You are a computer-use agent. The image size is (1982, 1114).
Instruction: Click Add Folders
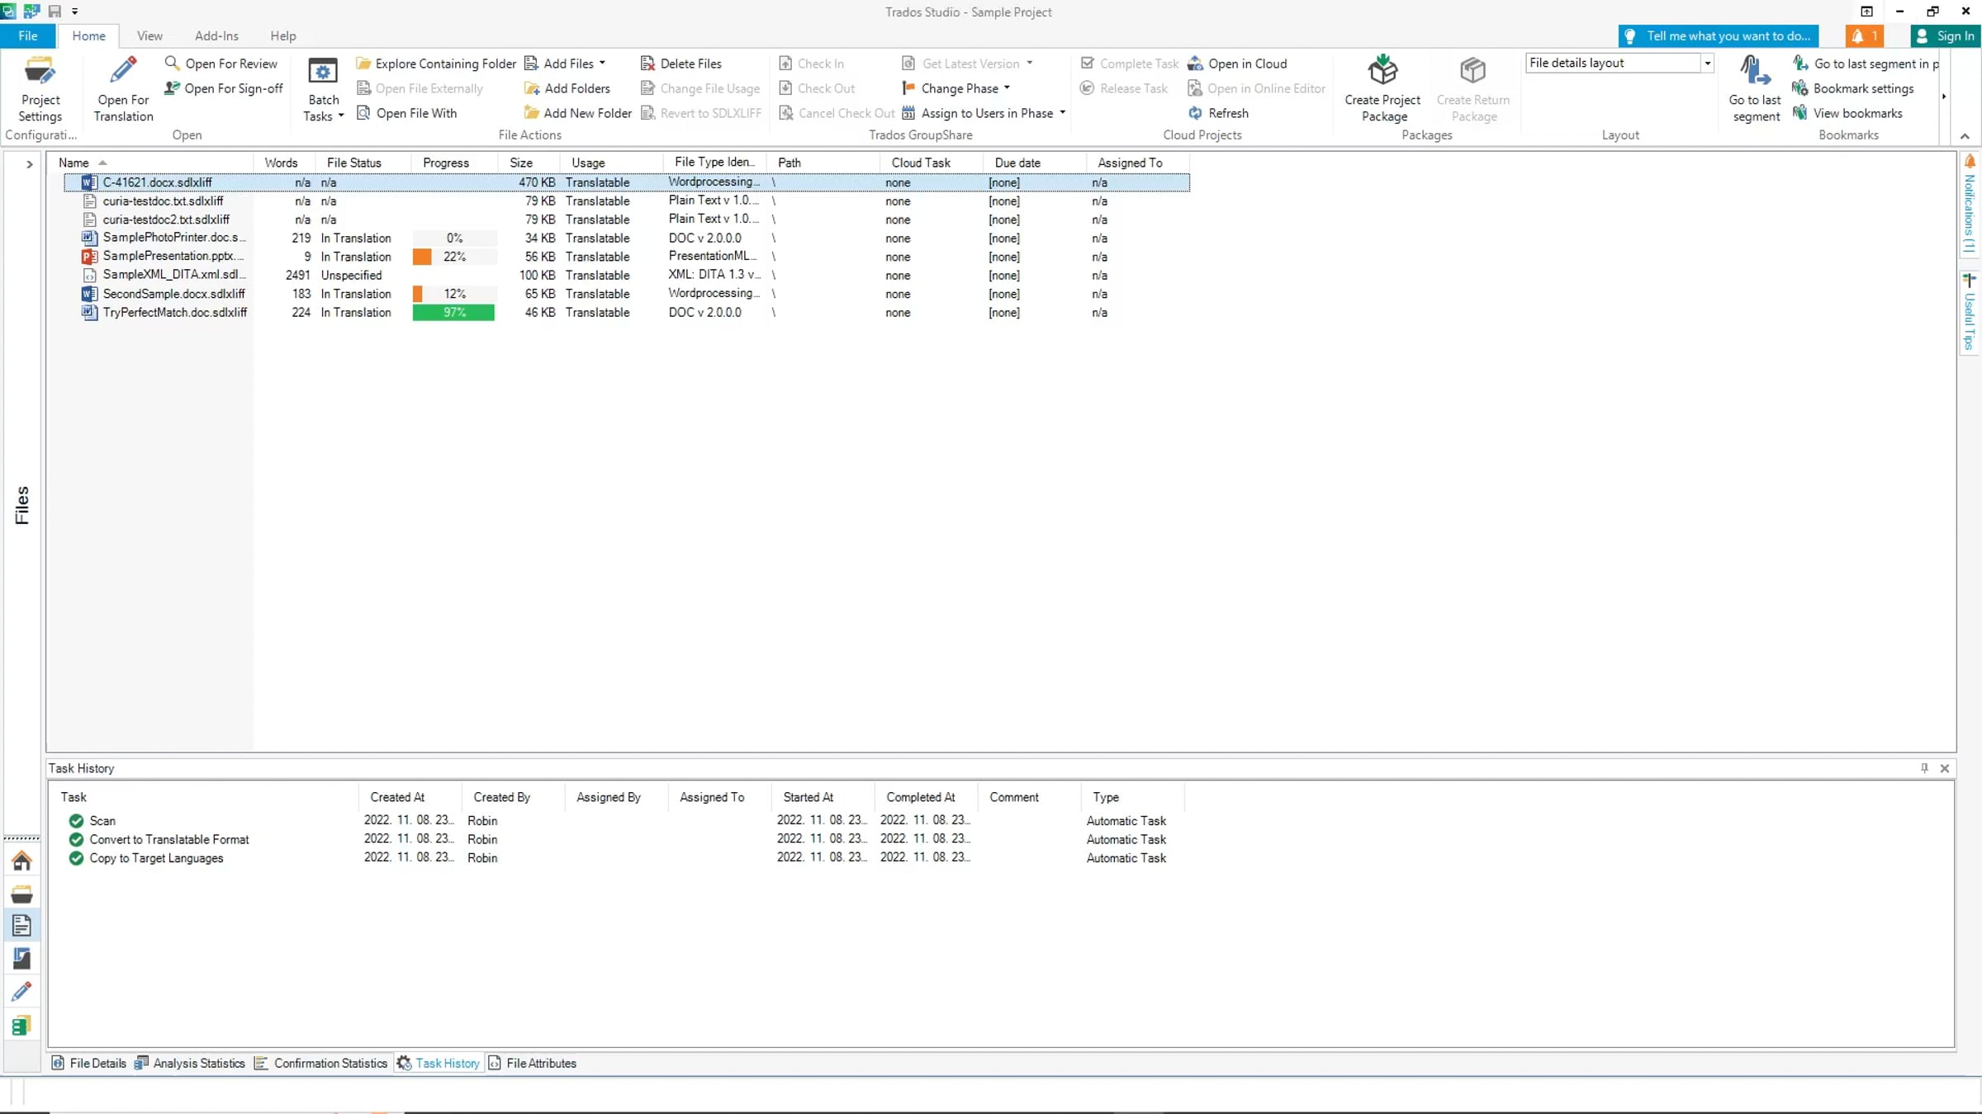[567, 88]
